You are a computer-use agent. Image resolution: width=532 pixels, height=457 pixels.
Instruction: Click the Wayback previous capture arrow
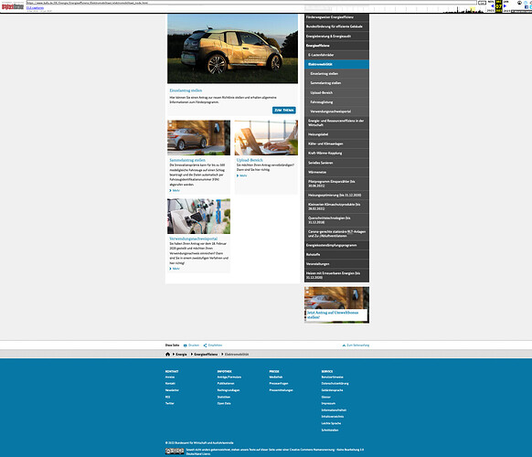493,5
